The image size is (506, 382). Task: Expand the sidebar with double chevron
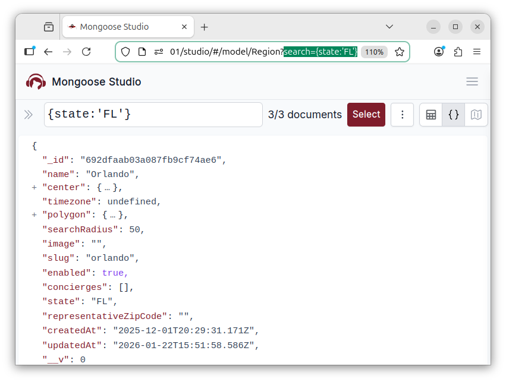click(x=29, y=115)
